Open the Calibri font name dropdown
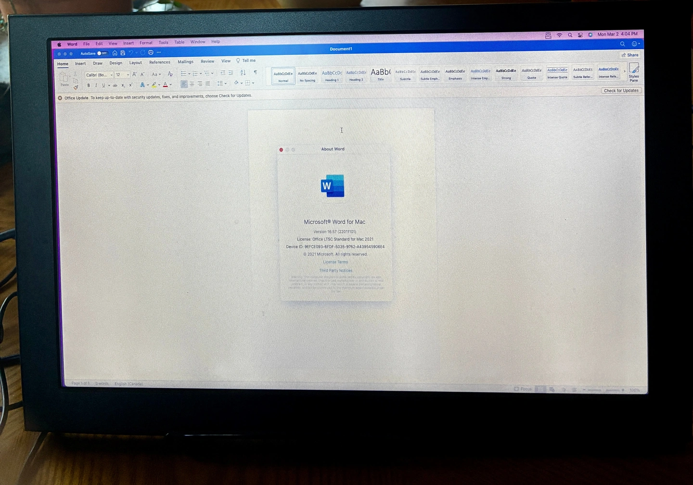The height and width of the screenshot is (485, 693). (x=99, y=75)
